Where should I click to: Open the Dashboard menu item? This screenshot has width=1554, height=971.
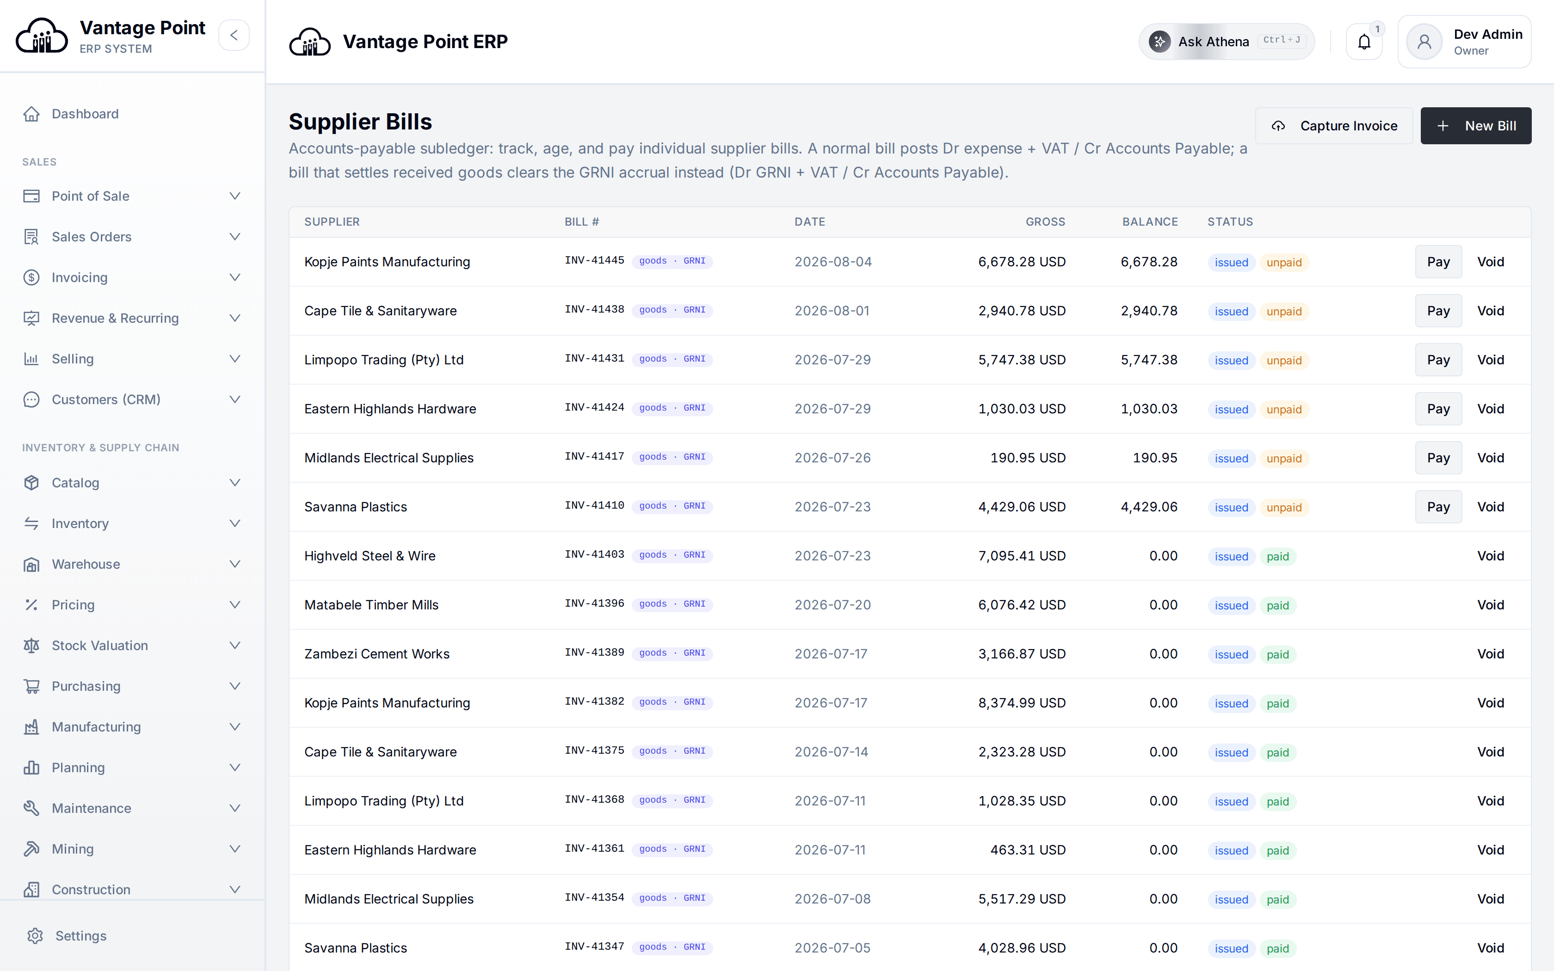[x=132, y=114]
